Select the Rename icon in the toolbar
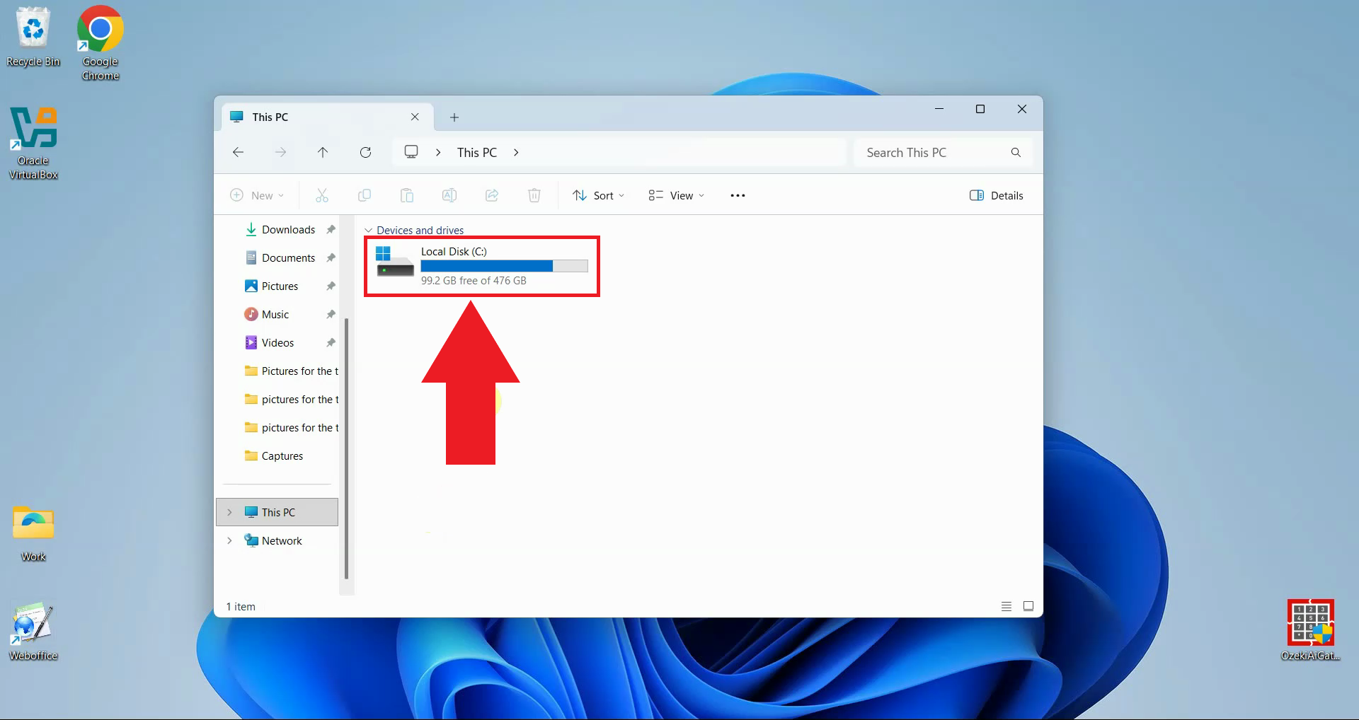 449,195
